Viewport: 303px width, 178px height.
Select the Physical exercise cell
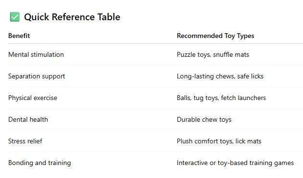pyautogui.click(x=33, y=98)
